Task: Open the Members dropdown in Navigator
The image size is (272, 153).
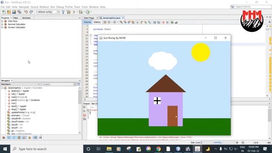Action: (x=21, y=84)
